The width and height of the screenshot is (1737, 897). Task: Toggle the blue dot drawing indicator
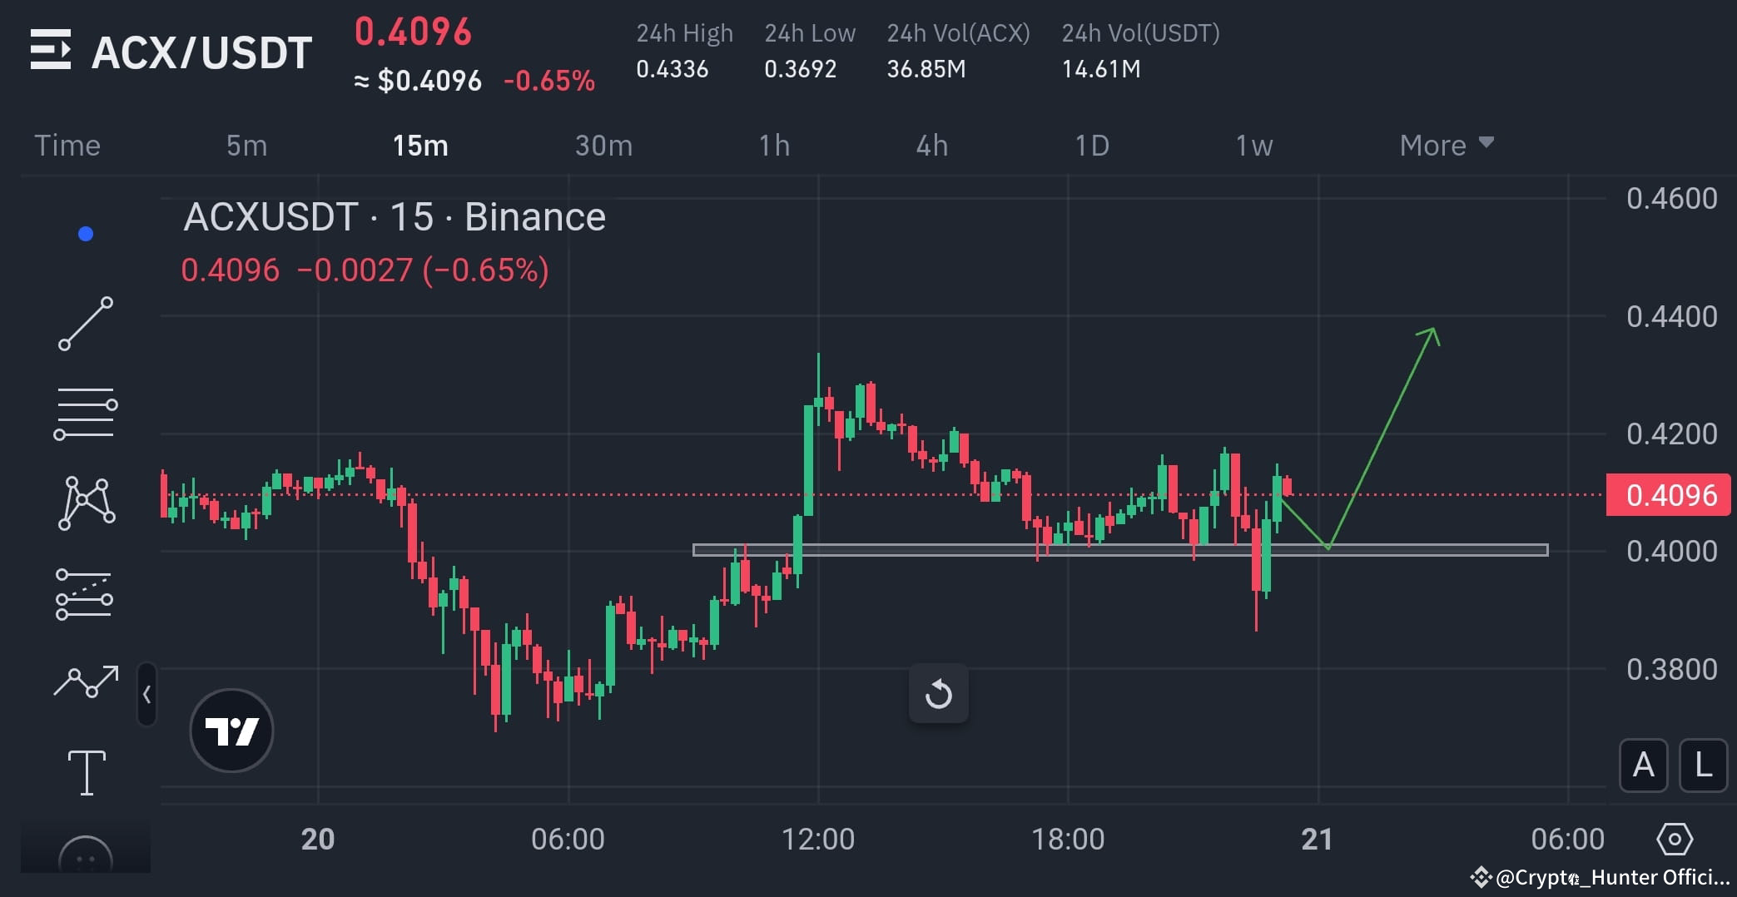pyautogui.click(x=83, y=234)
